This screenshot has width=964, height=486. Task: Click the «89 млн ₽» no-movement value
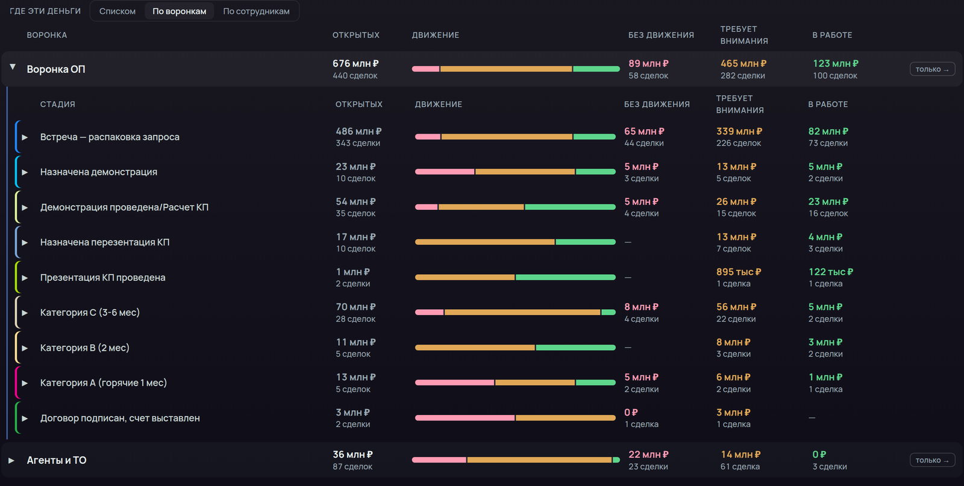pyautogui.click(x=648, y=64)
